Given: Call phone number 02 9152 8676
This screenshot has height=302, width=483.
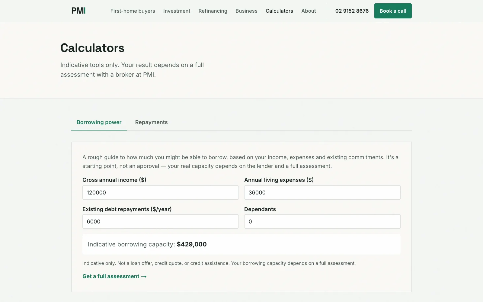Looking at the screenshot, I should point(352,11).
